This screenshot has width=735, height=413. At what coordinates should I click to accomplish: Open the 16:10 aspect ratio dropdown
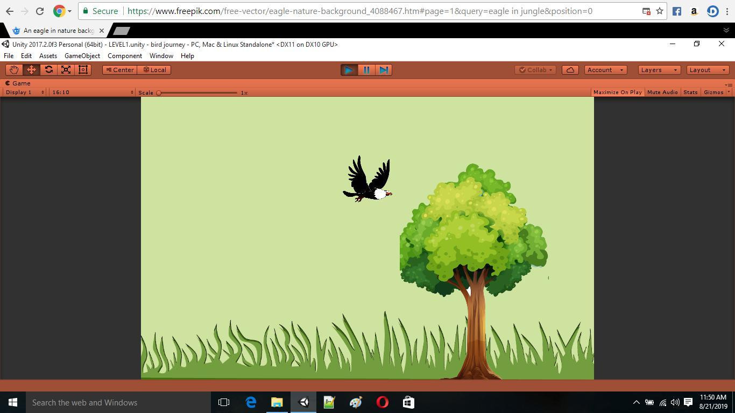coord(92,92)
